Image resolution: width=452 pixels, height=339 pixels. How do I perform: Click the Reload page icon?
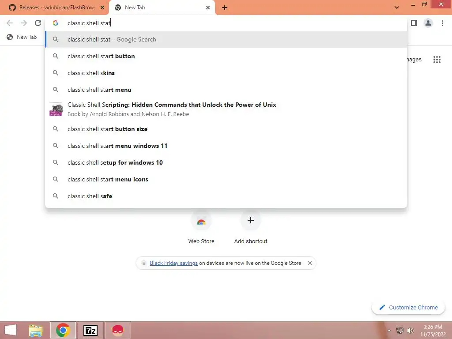click(x=38, y=23)
